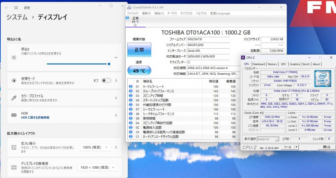Toggle the night light switch
Viewport: 336px width, 178px height.
pyautogui.click(x=106, y=80)
